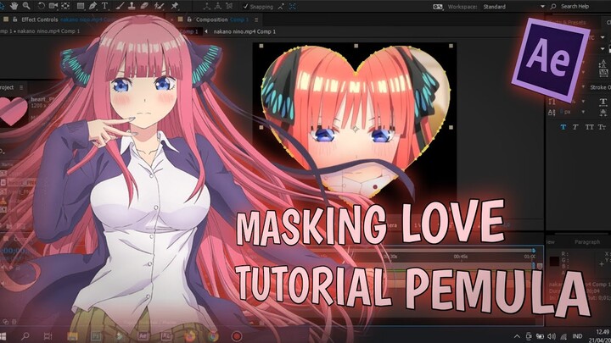Open After Effects from the taskbar
Viewport: 611px width, 343px height.
(x=143, y=336)
